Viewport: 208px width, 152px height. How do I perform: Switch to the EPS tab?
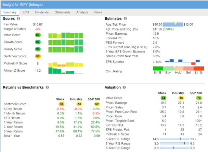[26, 12]
